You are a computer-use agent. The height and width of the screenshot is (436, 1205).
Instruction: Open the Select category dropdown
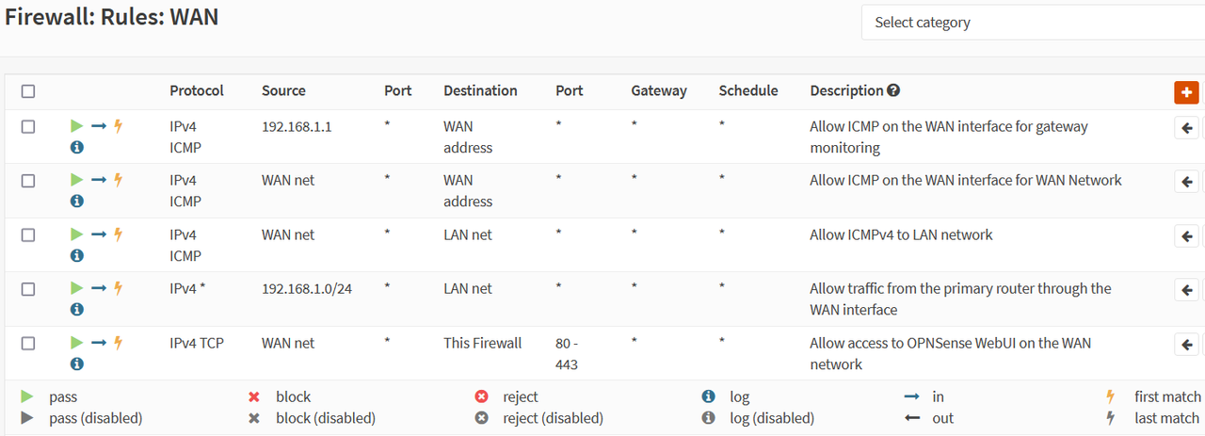pos(1033,23)
